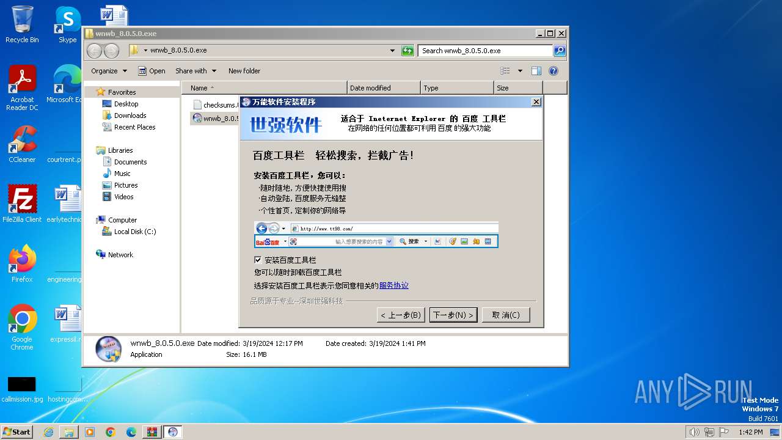Expand the Explorer address path dropdown

point(392,51)
